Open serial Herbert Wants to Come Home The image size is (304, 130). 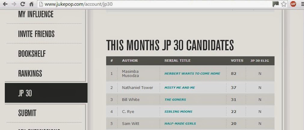(192, 73)
